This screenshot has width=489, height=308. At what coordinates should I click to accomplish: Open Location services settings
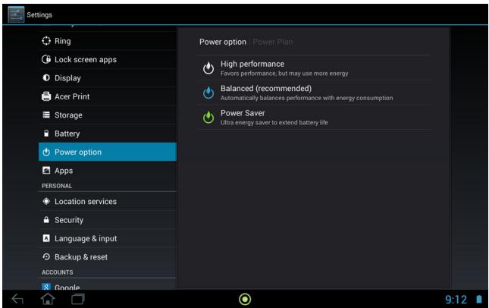tap(108, 201)
